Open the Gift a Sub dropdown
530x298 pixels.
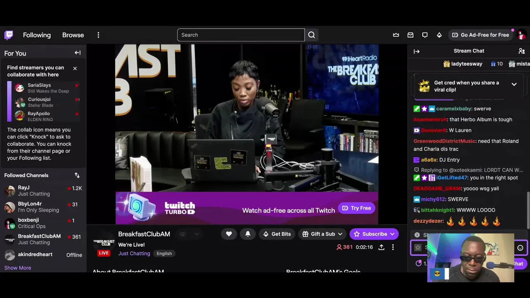click(323, 234)
